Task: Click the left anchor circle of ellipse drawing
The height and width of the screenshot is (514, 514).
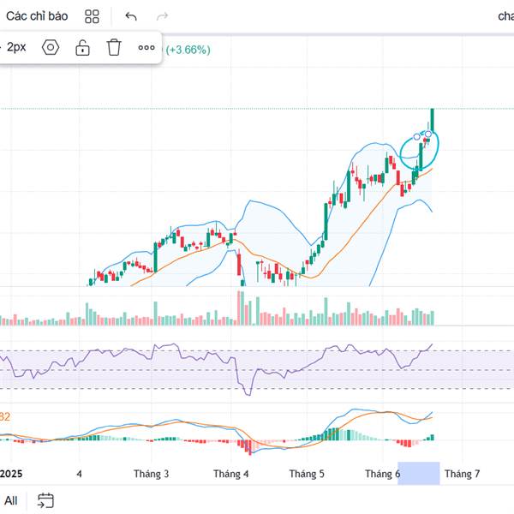Action: pos(416,137)
